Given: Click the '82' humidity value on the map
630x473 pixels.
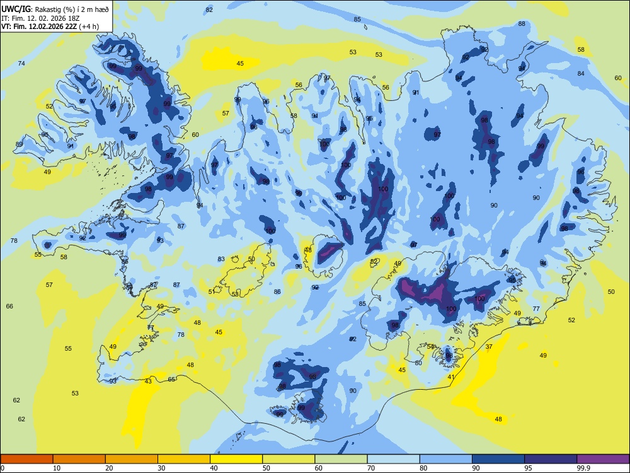Looking at the screenshot, I should pos(209,10).
